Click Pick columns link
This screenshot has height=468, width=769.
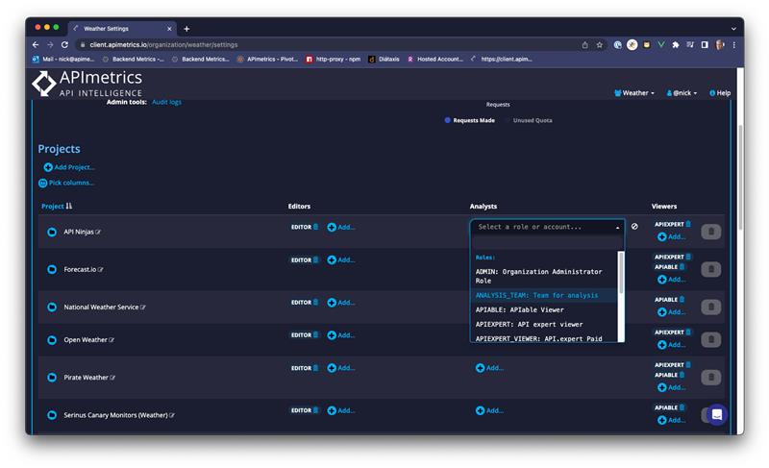click(x=66, y=183)
